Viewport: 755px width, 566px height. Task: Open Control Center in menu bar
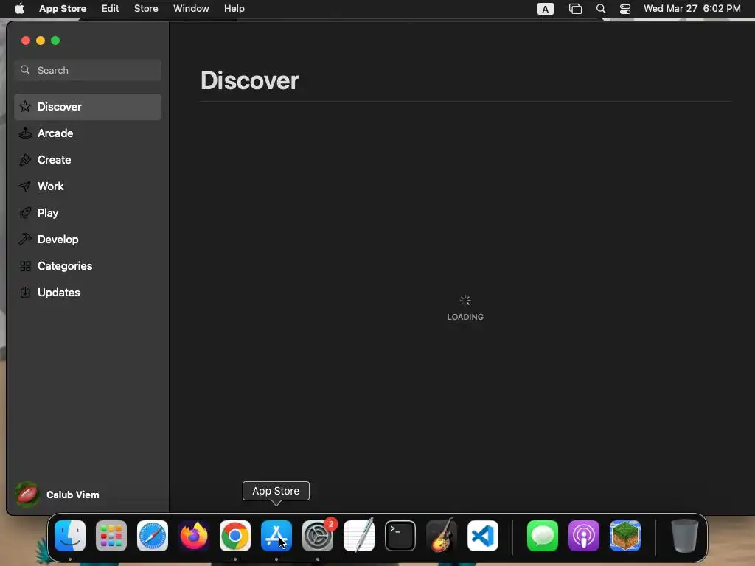click(x=625, y=9)
